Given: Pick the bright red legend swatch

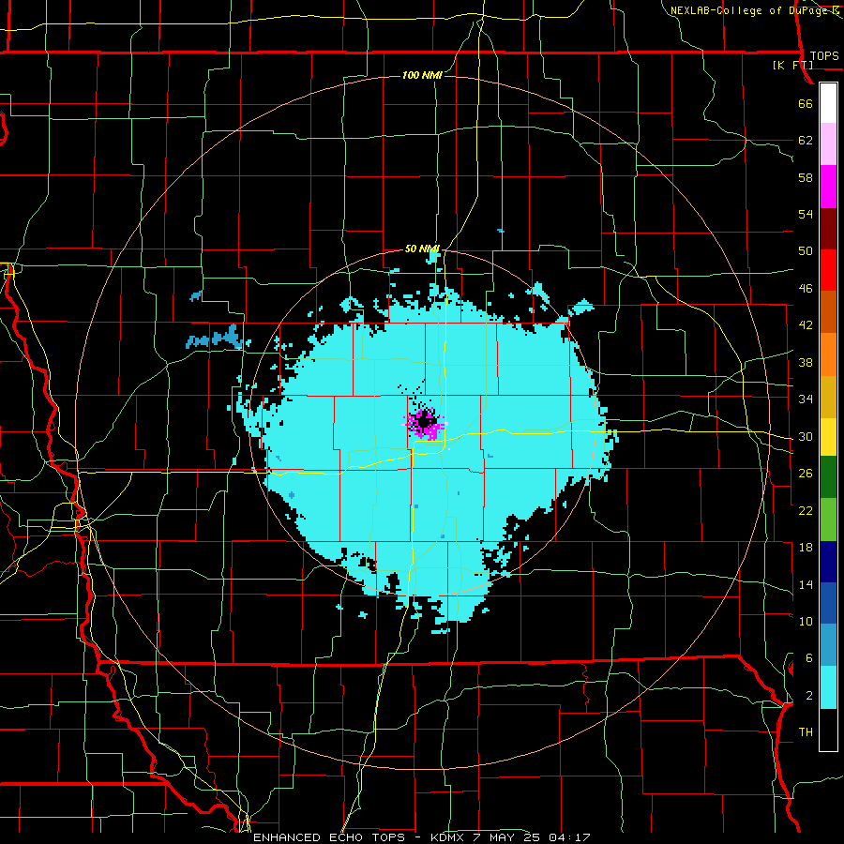Looking at the screenshot, I should point(828,270).
